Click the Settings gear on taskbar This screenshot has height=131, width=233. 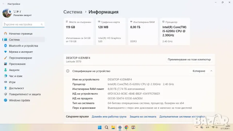click(120, 127)
